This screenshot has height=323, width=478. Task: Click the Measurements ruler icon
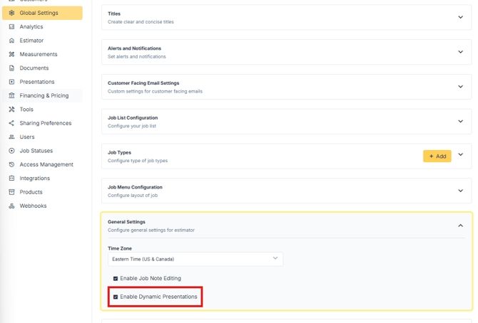pyautogui.click(x=11, y=54)
